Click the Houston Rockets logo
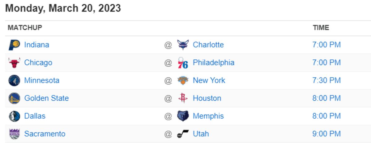This screenshot has width=371, height=143. click(x=183, y=99)
